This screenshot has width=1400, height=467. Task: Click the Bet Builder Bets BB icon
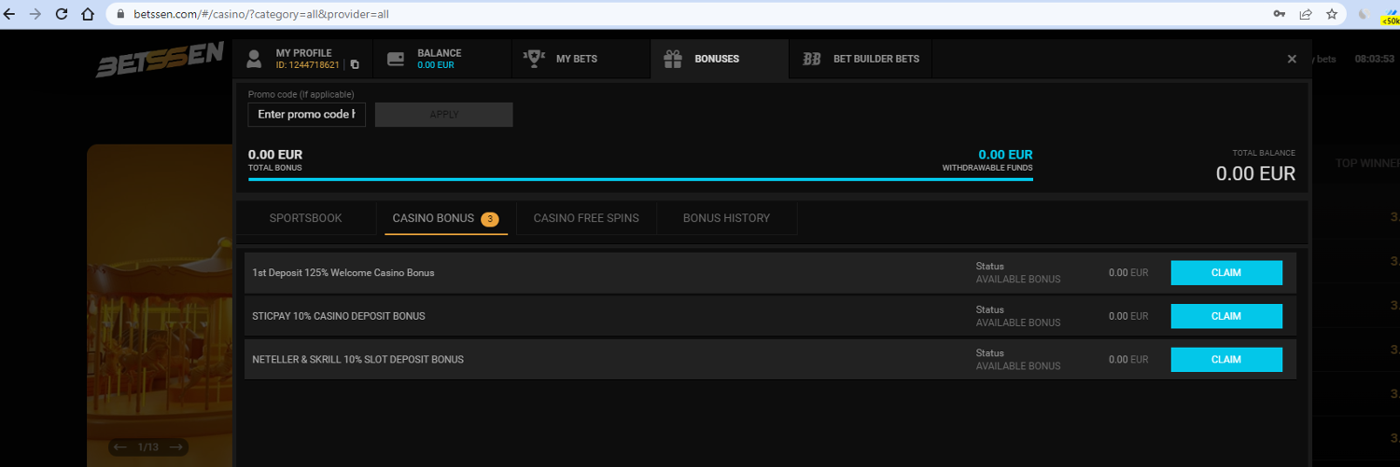(x=812, y=59)
